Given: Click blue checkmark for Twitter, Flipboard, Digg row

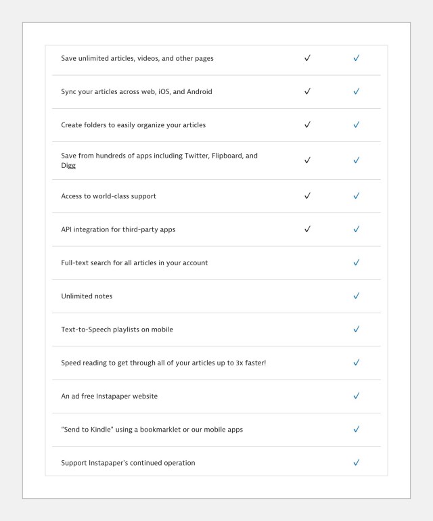Looking at the screenshot, I should 356,160.
